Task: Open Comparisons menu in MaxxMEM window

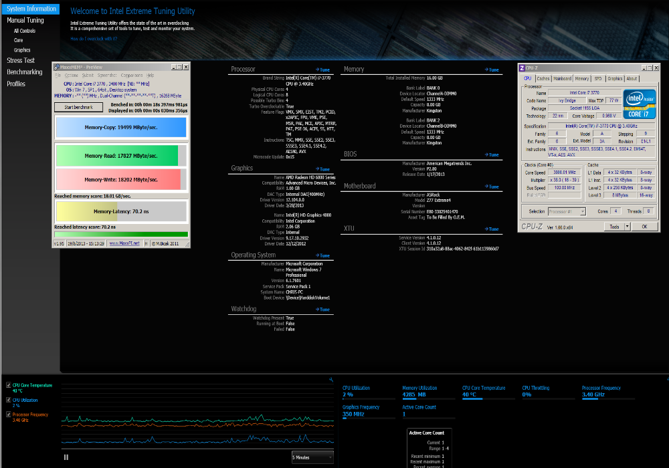Action: pos(132,76)
